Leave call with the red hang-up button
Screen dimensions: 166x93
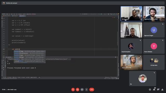click(92, 90)
